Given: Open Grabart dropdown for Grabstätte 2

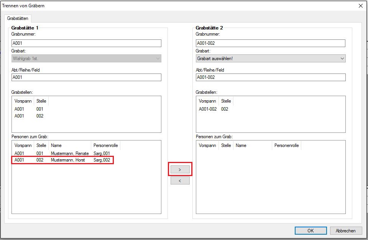Looking at the screenshot, I should (x=271, y=59).
